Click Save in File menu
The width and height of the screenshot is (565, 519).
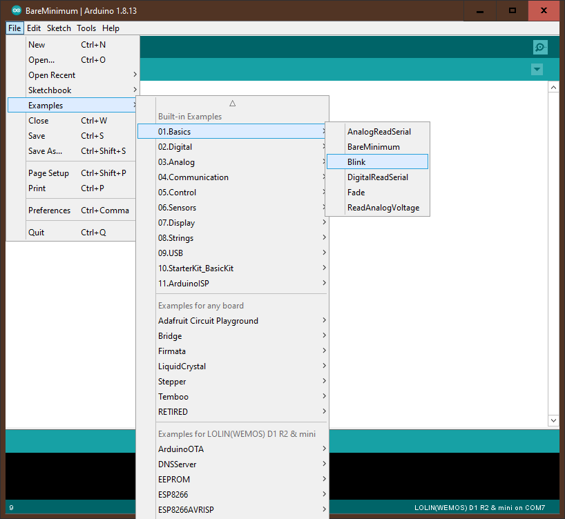coord(71,136)
